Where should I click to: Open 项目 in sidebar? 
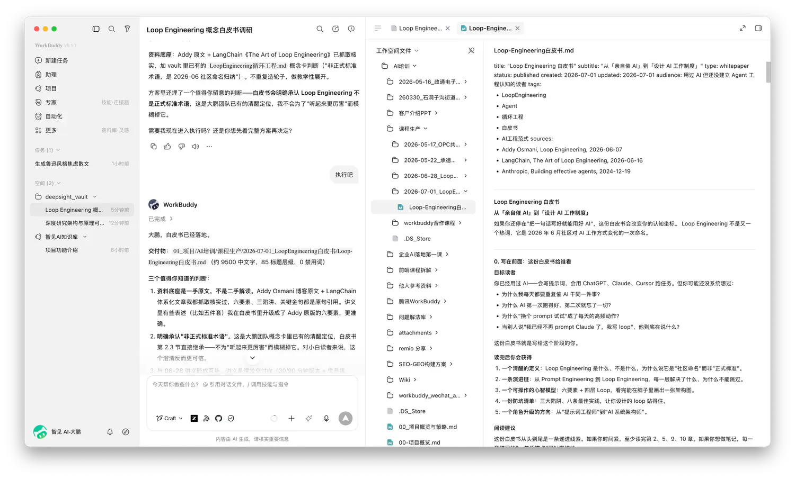pos(82,88)
